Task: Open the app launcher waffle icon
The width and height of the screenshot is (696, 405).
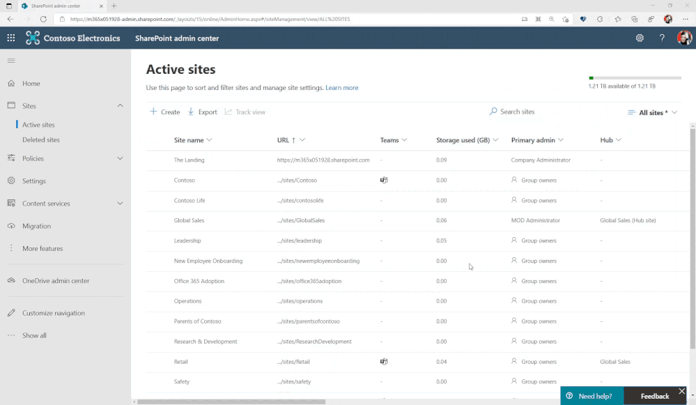Action: coord(11,38)
